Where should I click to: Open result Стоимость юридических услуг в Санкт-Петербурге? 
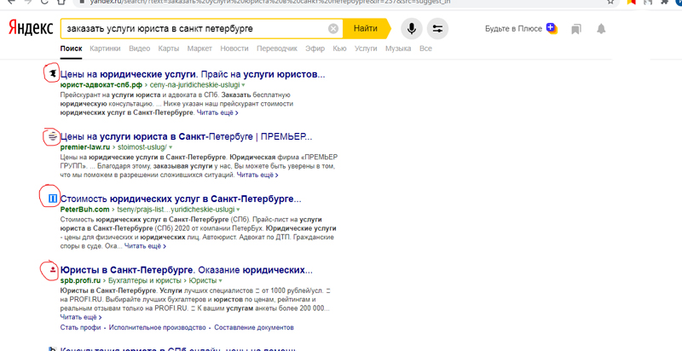pos(181,199)
